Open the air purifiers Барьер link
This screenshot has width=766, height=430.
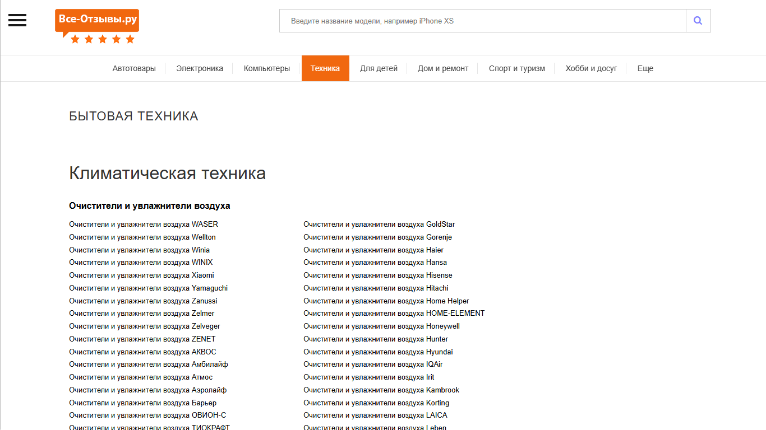click(x=143, y=403)
